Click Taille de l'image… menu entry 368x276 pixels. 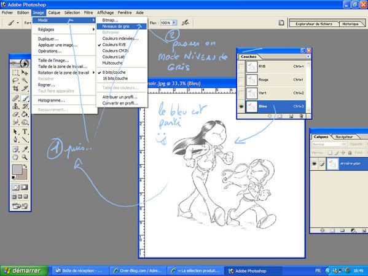tap(53, 61)
